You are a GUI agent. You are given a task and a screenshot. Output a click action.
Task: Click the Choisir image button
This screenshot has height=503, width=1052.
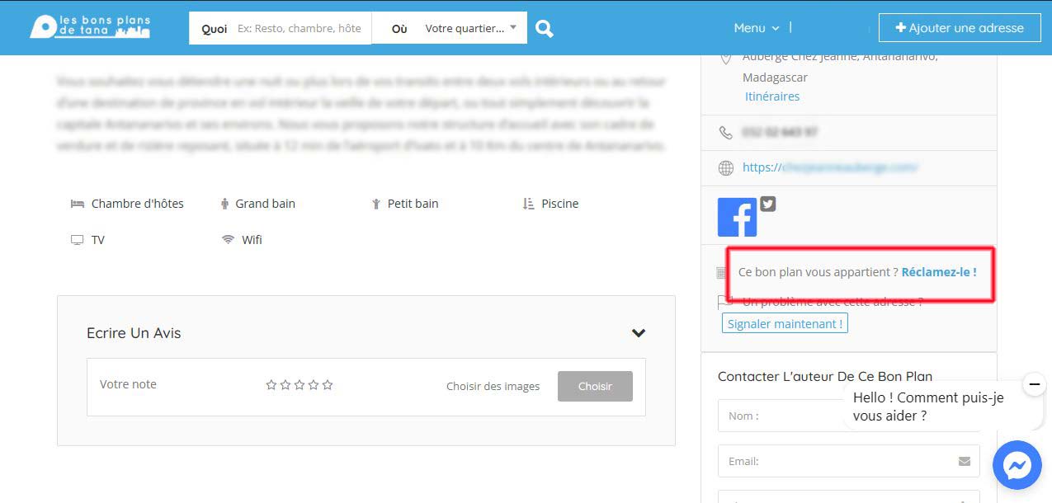click(x=595, y=386)
